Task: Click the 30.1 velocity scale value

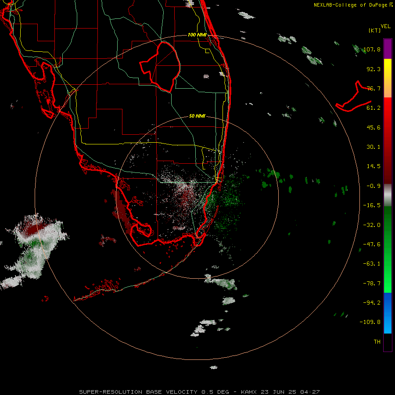Action: click(x=373, y=147)
